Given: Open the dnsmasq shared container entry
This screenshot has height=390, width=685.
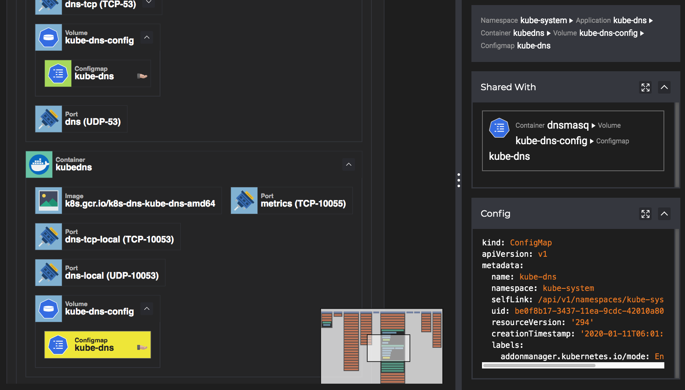Looking at the screenshot, I should (573, 141).
